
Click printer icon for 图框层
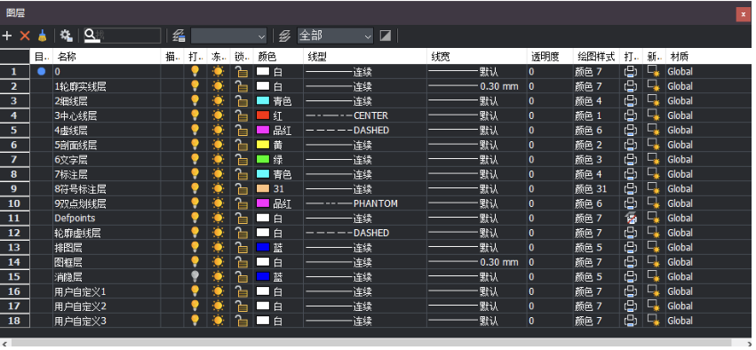(x=631, y=262)
